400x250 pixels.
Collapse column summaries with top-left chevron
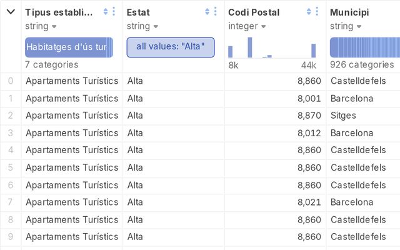point(11,11)
